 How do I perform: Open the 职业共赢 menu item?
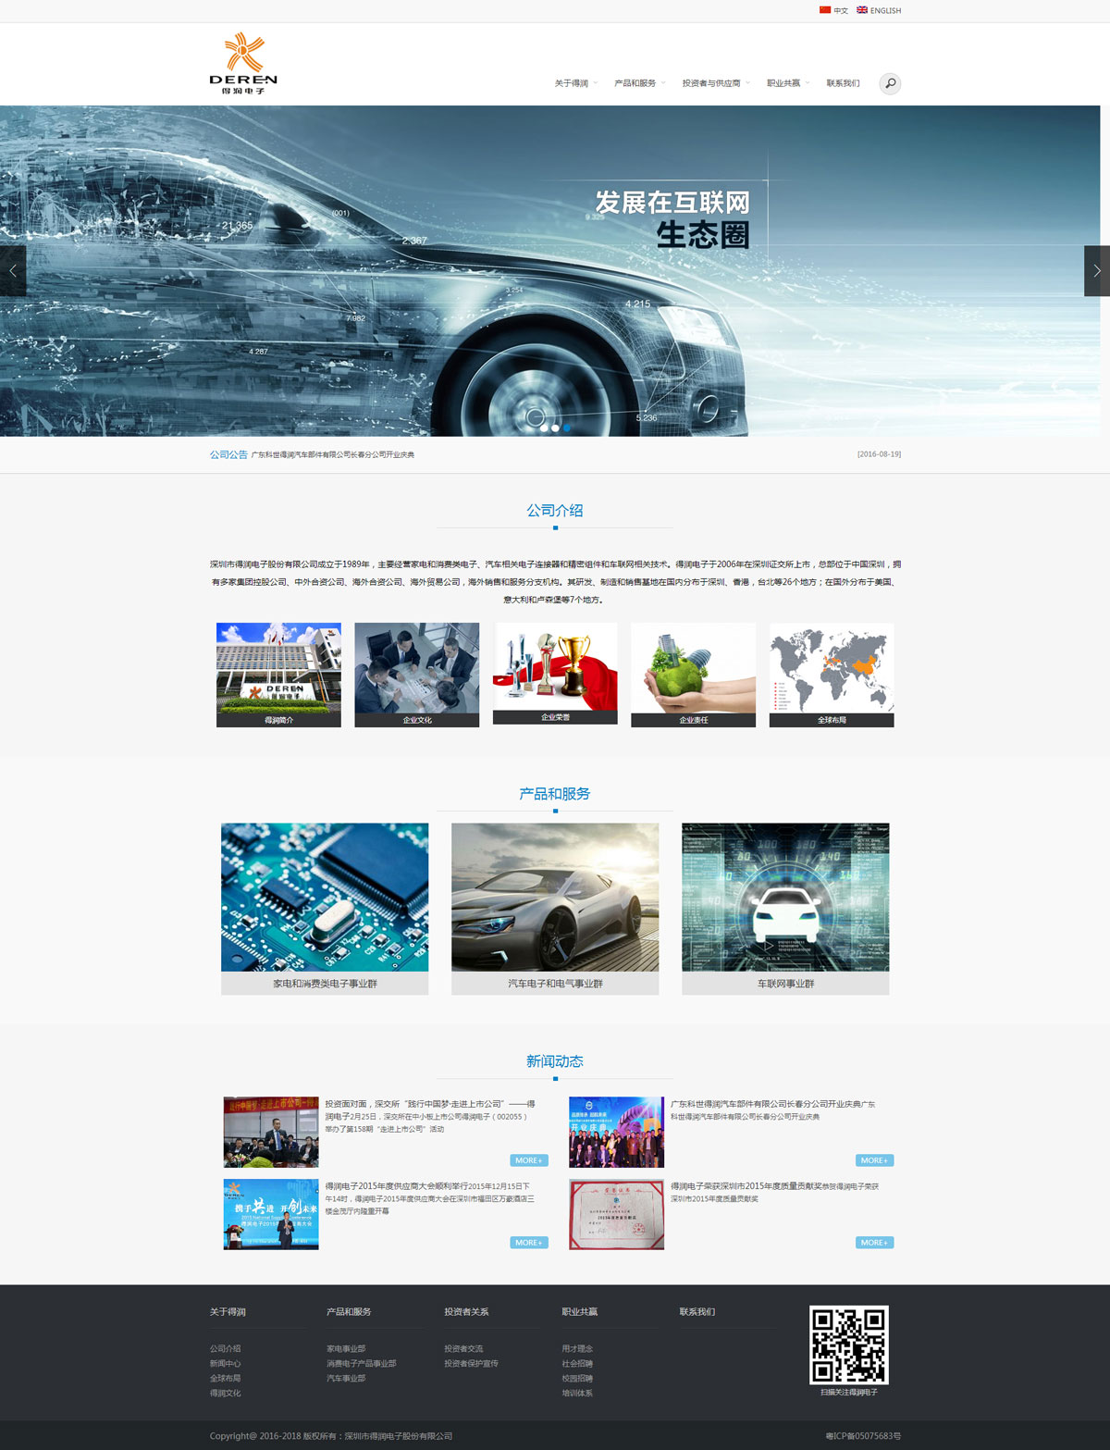pyautogui.click(x=783, y=83)
